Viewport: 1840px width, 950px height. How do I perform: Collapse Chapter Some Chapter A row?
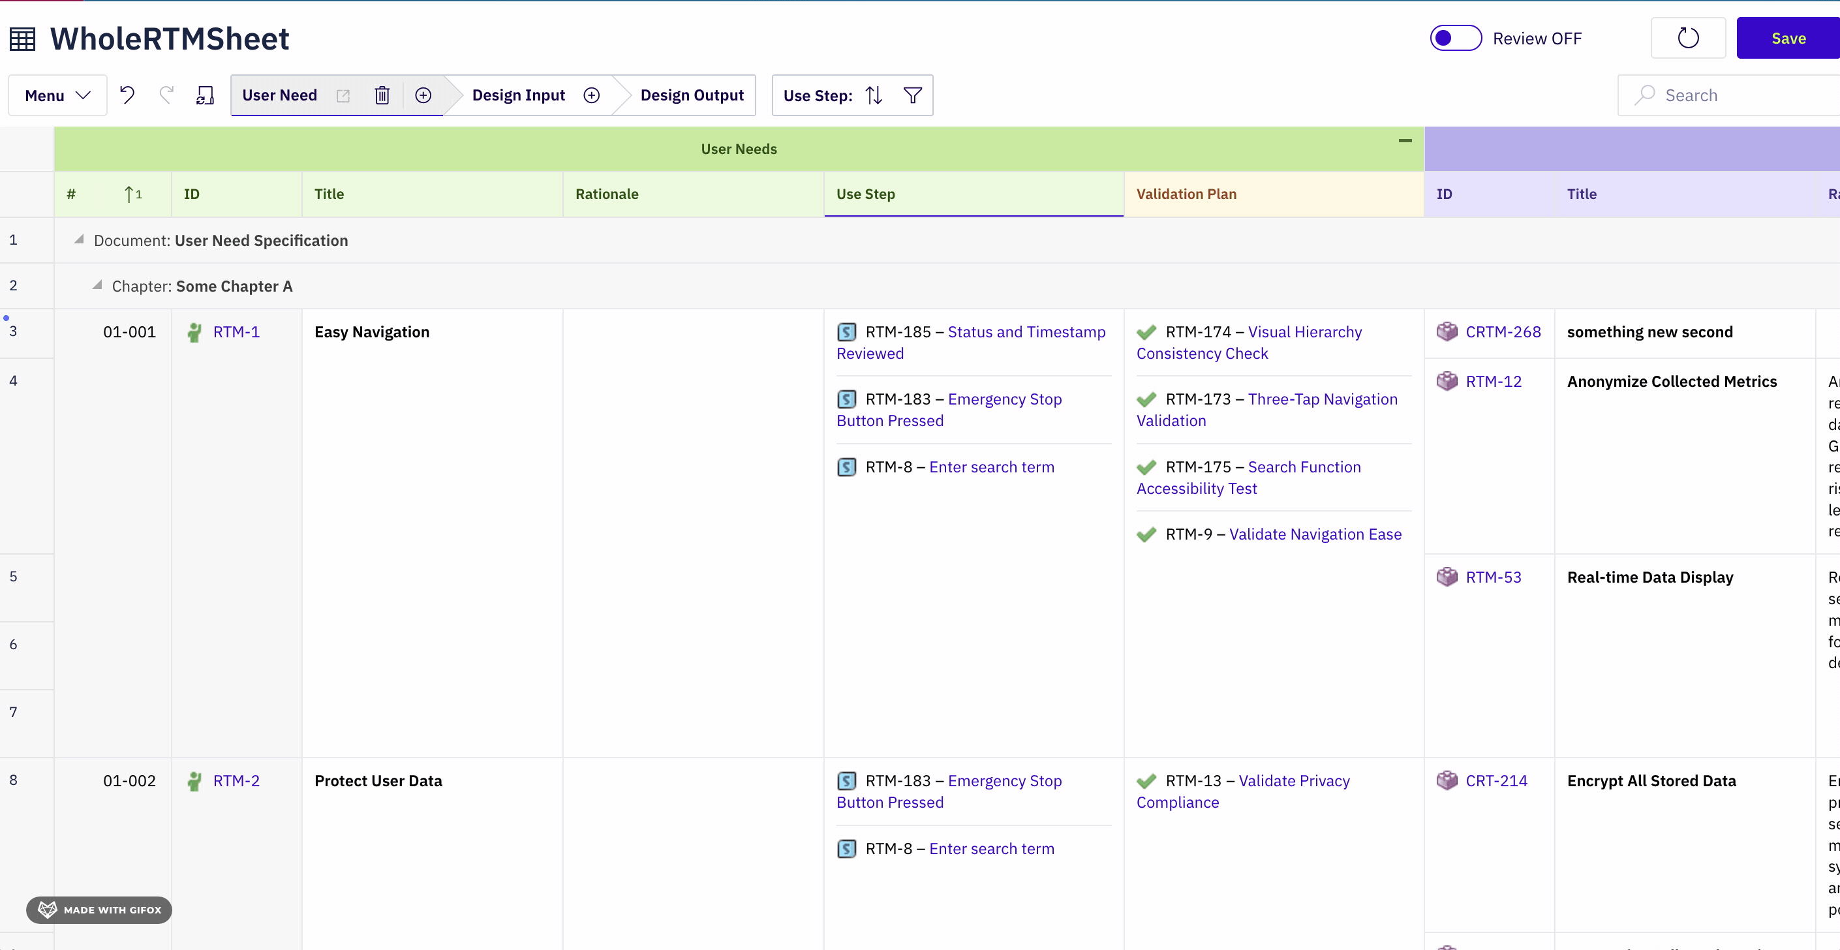click(x=97, y=285)
